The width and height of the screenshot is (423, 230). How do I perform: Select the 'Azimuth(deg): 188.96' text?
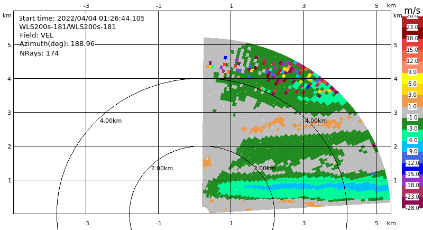57,44
